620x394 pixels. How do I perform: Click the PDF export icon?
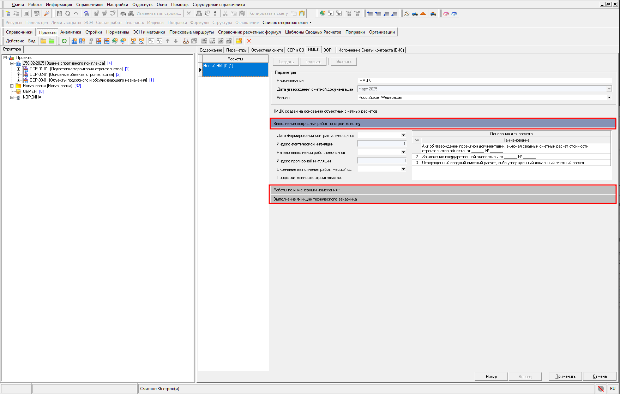pyautogui.click(x=36, y=13)
